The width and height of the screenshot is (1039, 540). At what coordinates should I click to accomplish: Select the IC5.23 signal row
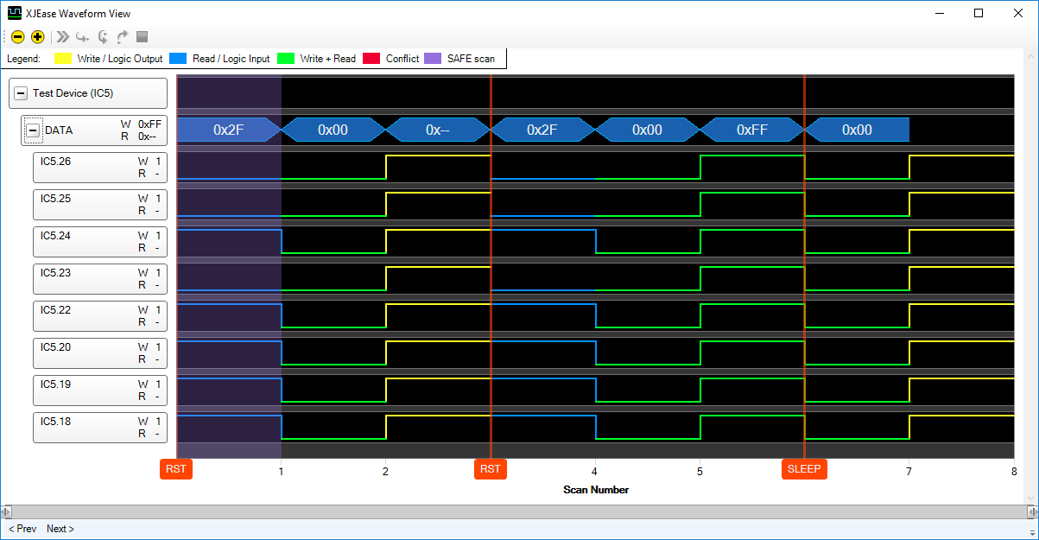click(99, 278)
